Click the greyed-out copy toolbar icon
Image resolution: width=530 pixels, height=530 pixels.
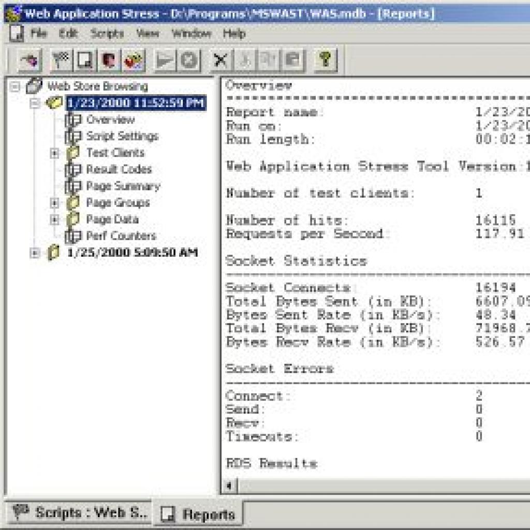click(269, 60)
